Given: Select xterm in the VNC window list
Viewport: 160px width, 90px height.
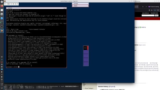Looking at the screenshot, I should tap(80, 6).
